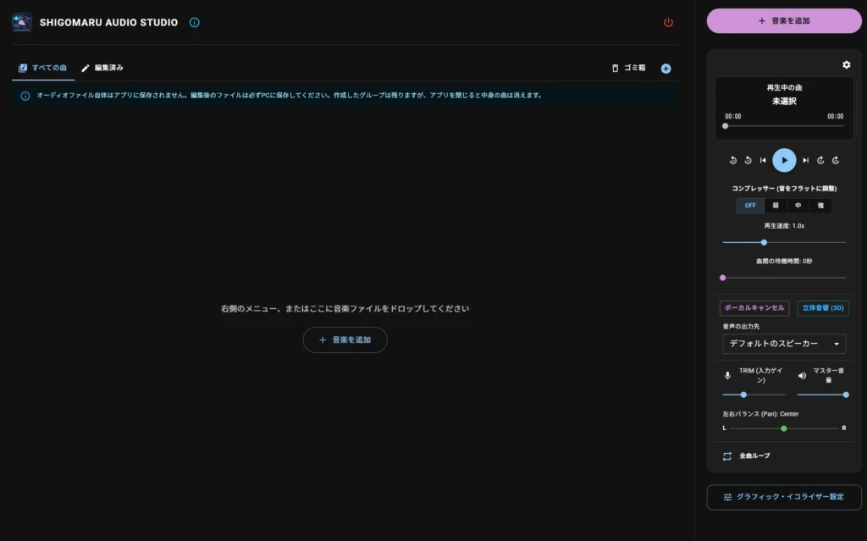
Task: Click the rewind icon beside previous track
Action: (748, 160)
